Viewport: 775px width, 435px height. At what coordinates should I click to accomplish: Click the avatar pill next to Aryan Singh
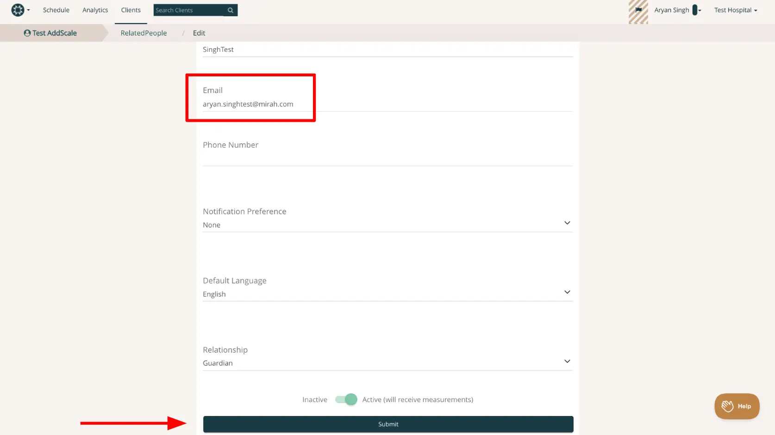point(694,10)
